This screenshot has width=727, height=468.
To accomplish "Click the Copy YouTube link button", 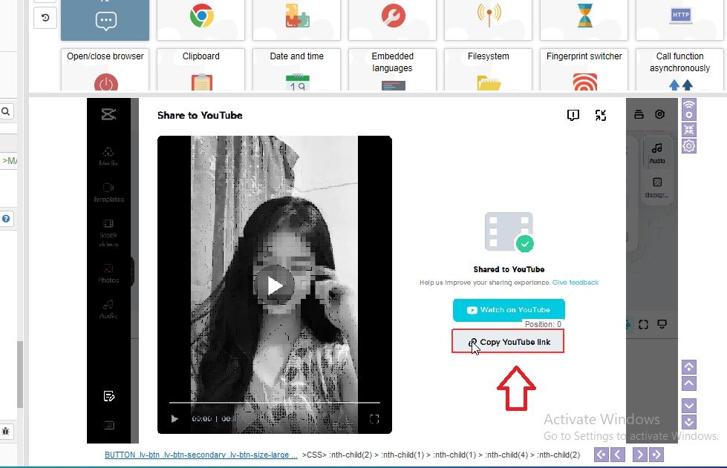I will [509, 342].
